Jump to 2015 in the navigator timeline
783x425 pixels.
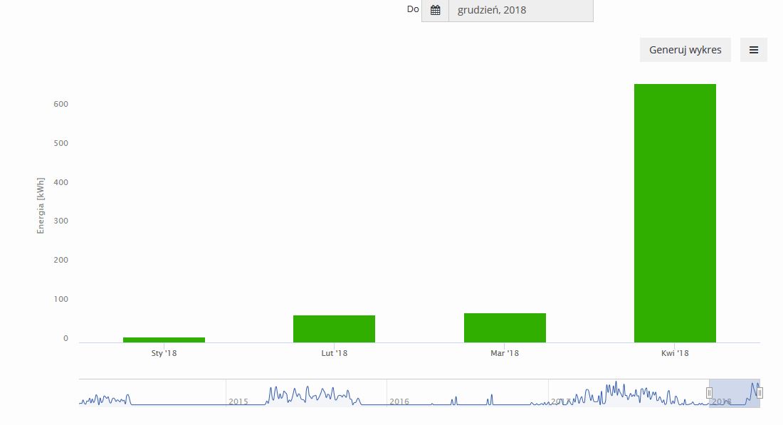coord(238,402)
